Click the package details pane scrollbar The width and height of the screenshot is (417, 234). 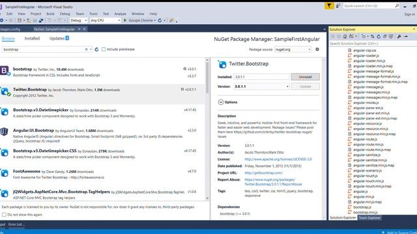[x=324, y=138]
